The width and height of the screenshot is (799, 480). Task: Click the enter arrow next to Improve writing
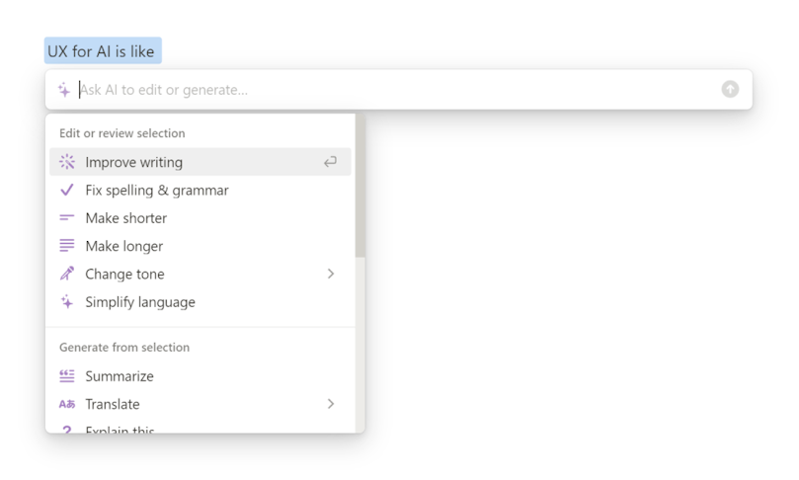coord(330,162)
